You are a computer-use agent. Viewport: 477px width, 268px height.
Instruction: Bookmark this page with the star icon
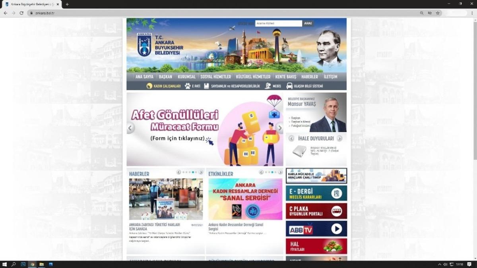click(438, 13)
